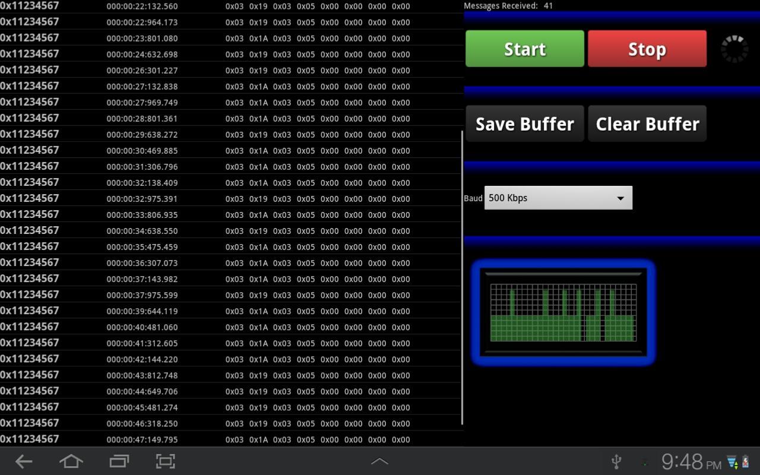The width and height of the screenshot is (760, 475).
Task: Click Clear Buffer
Action: (647, 123)
